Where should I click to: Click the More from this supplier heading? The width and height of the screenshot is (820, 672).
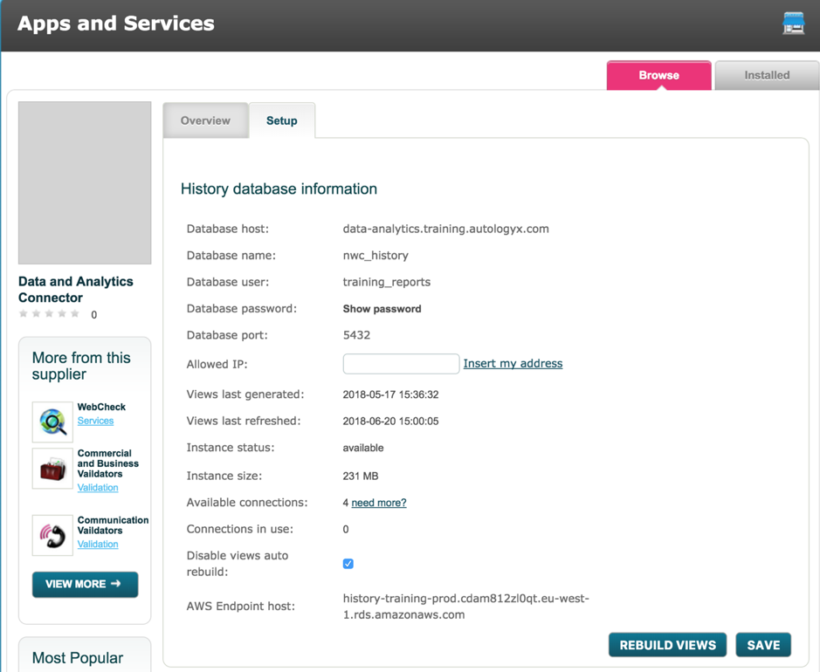81,366
